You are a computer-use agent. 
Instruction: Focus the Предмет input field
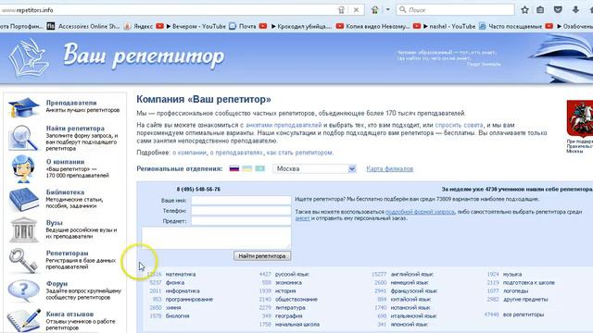coord(241,221)
